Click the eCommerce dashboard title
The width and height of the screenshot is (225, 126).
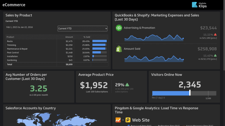pos(14,5)
